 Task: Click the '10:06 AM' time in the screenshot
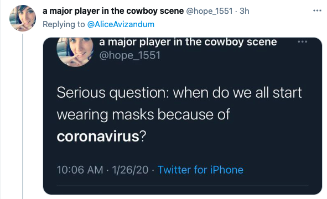(80, 170)
